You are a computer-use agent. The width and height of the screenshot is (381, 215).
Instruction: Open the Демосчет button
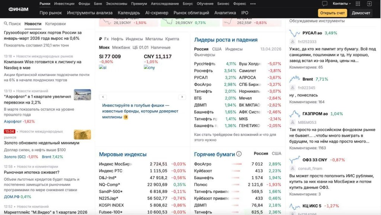361,13
